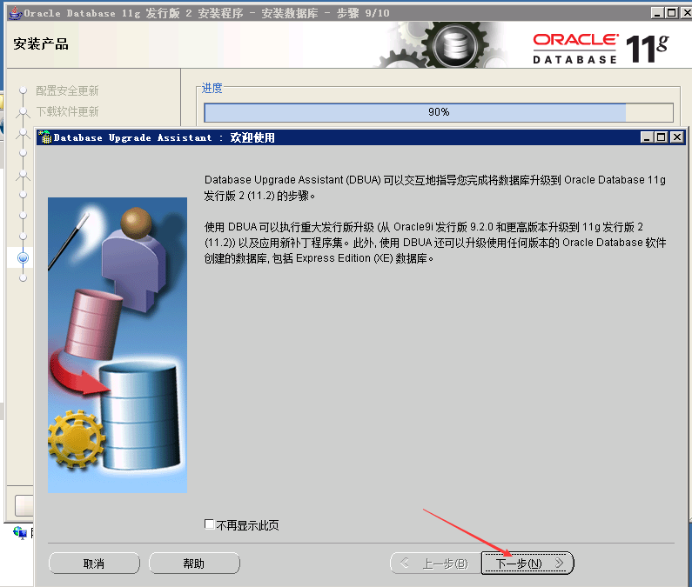Maximize the Database Upgrade Assistant window
Viewport: 692px width, 587px height.
click(x=662, y=137)
